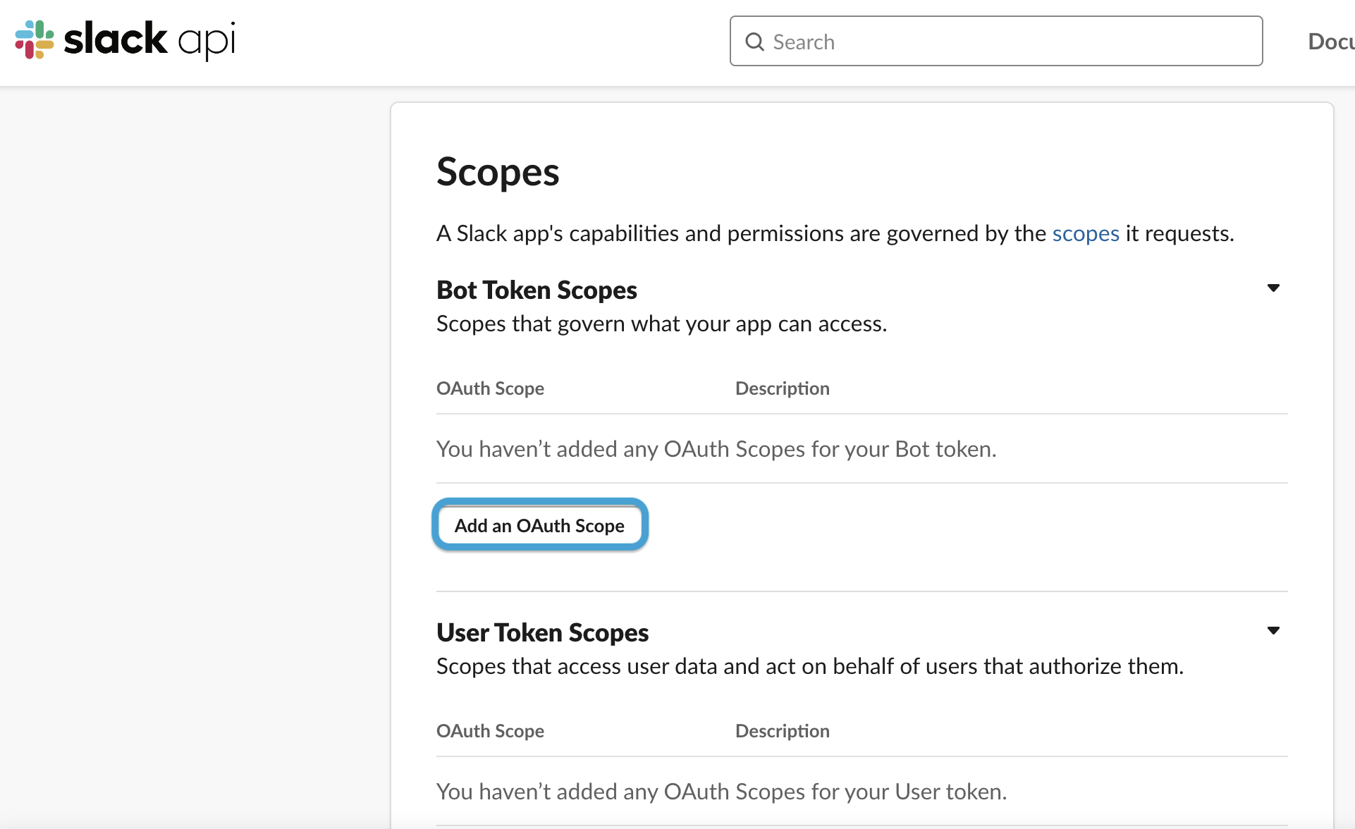The width and height of the screenshot is (1355, 829).
Task: Click "Scopes that govern what your app can access" text
Action: tap(661, 324)
